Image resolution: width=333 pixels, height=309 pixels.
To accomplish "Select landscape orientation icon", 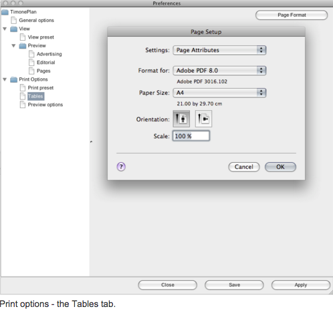I will pyautogui.click(x=203, y=119).
